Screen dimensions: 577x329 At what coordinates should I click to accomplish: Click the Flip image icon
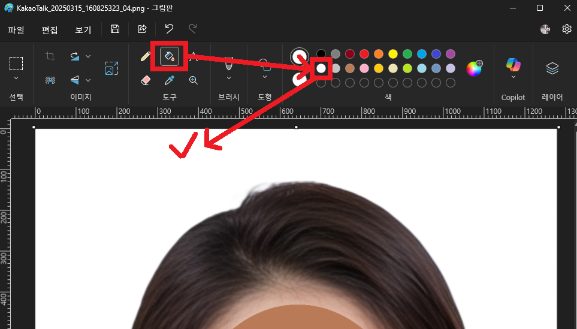click(75, 80)
